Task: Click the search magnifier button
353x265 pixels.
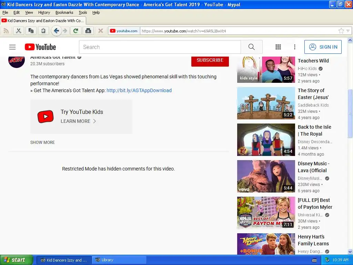Action: tap(251, 47)
